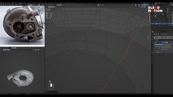Switch to the UV Editing workspace tab
The image size is (173, 97).
(x=34, y=3)
